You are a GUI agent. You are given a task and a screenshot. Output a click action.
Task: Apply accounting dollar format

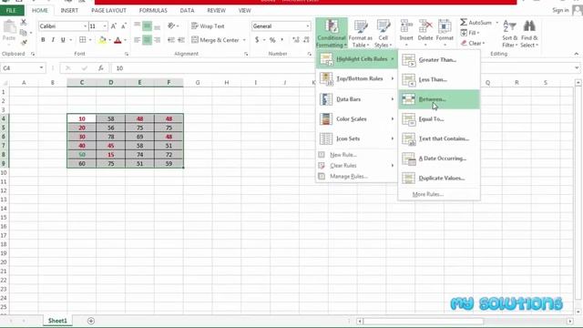tap(257, 40)
